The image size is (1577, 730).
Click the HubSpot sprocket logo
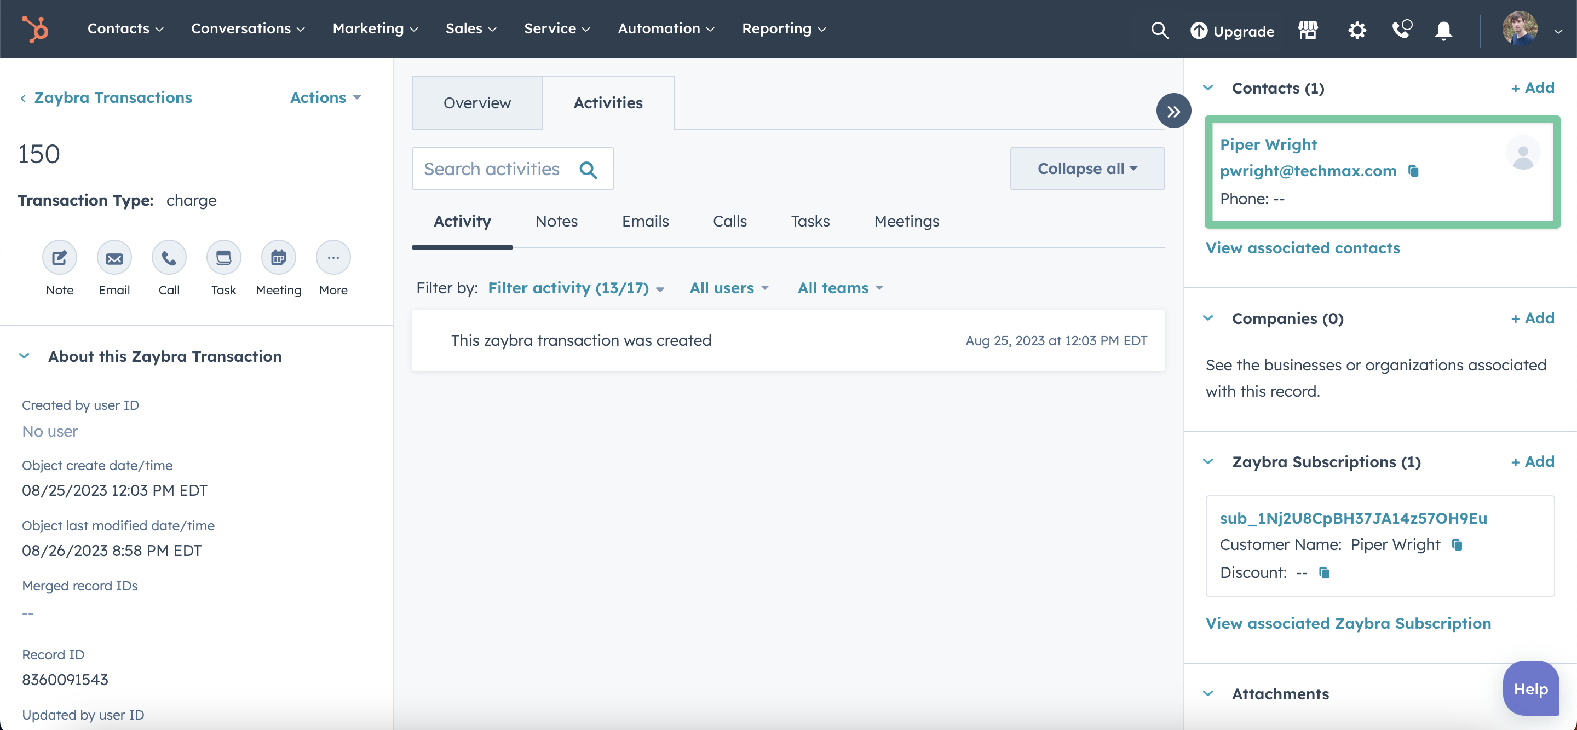click(x=35, y=29)
